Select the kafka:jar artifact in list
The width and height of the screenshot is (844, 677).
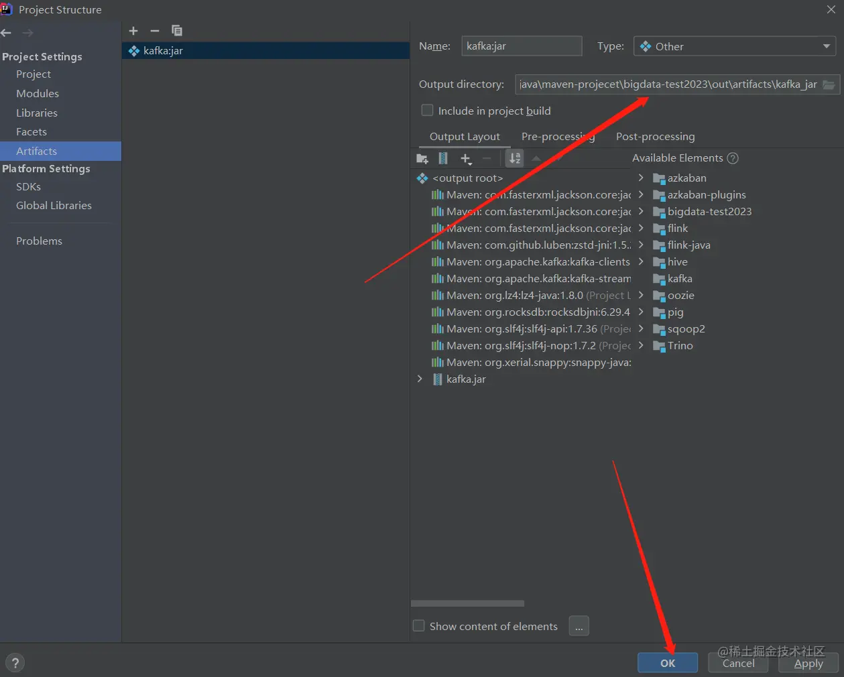coord(265,51)
